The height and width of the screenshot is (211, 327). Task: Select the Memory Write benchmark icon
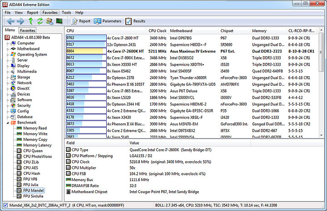19,134
